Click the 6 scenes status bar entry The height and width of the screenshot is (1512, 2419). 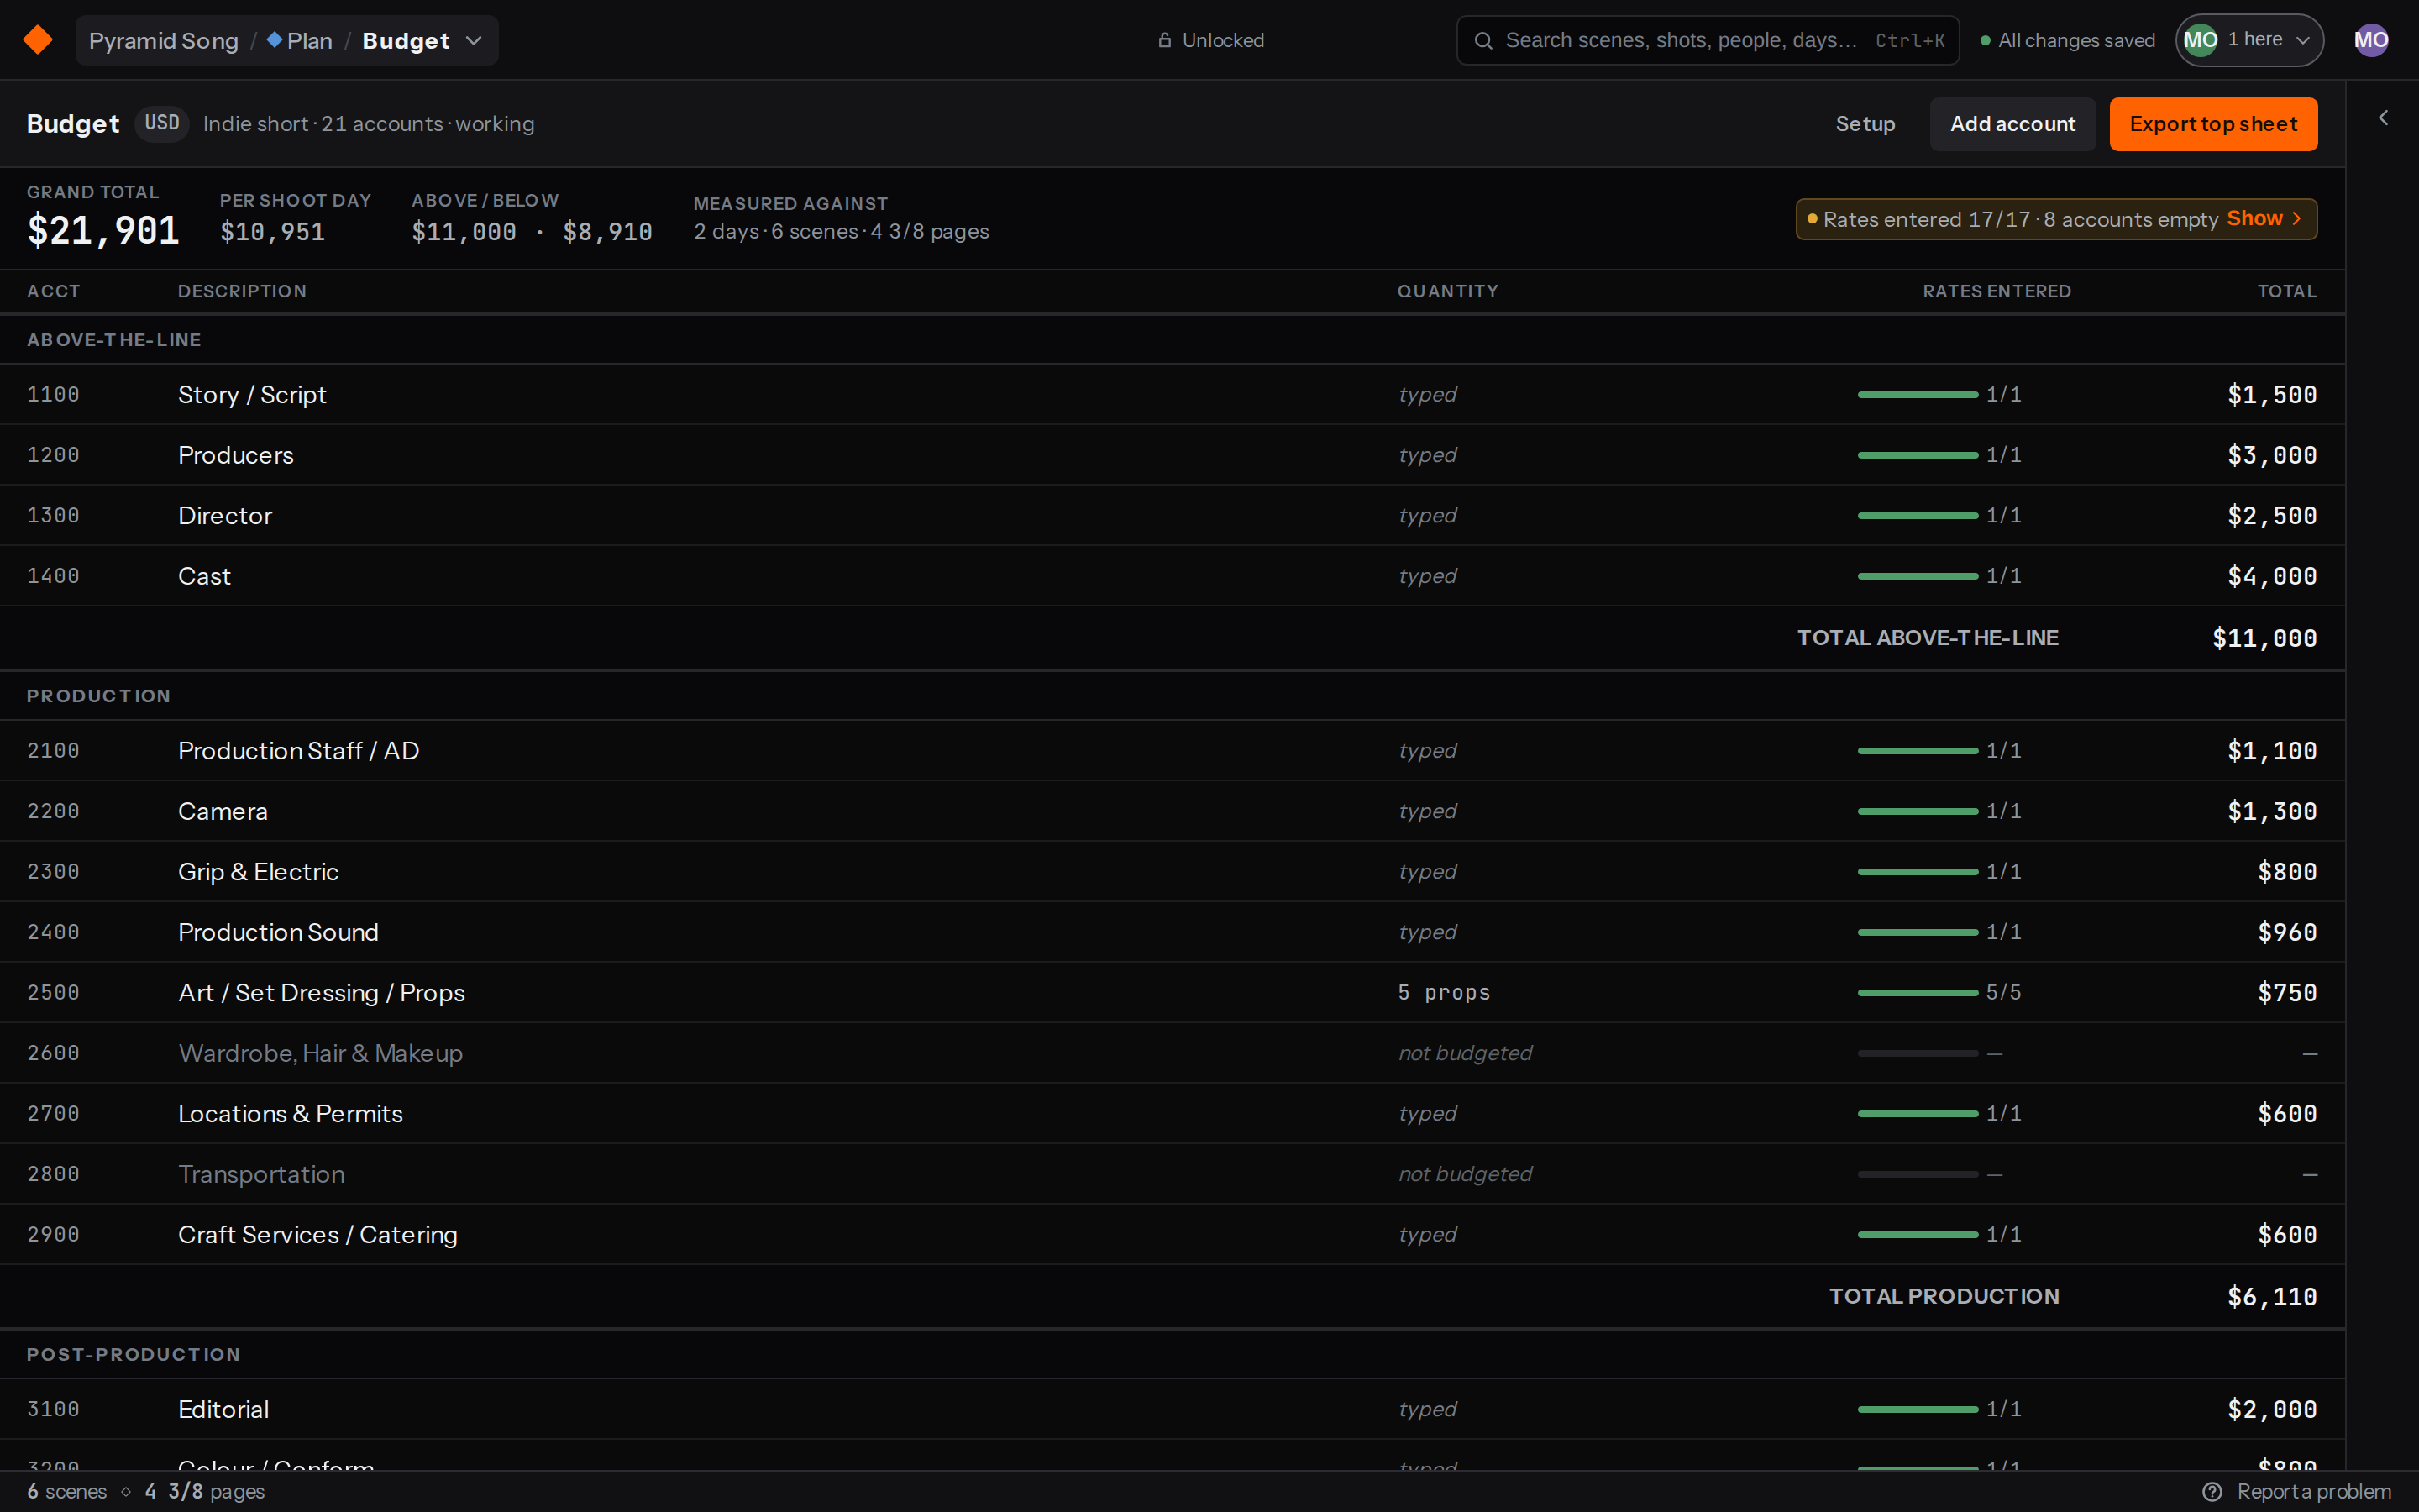point(67,1491)
